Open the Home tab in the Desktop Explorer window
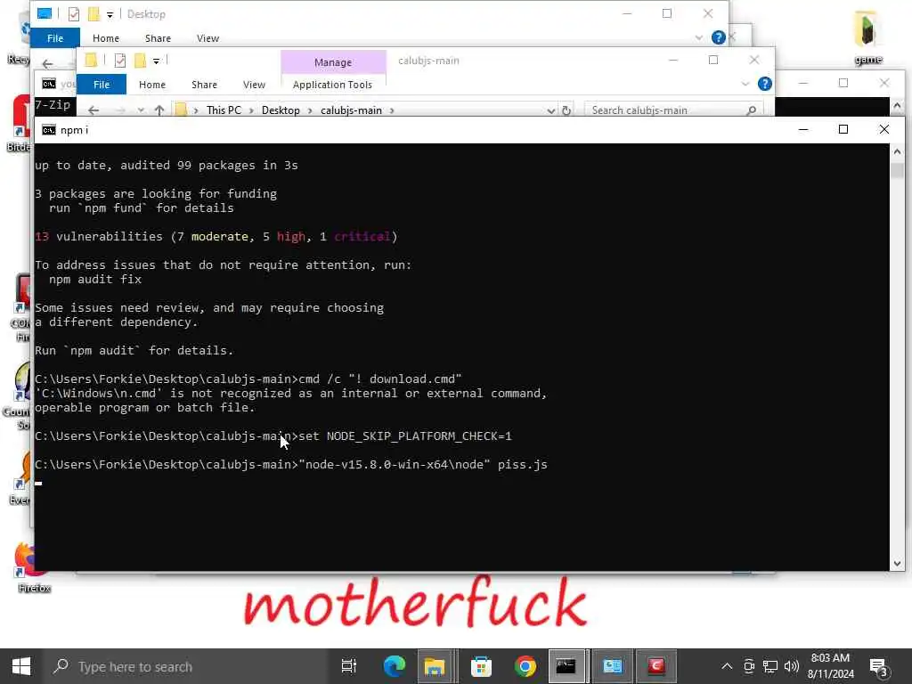The width and height of the screenshot is (912, 684). 106,37
